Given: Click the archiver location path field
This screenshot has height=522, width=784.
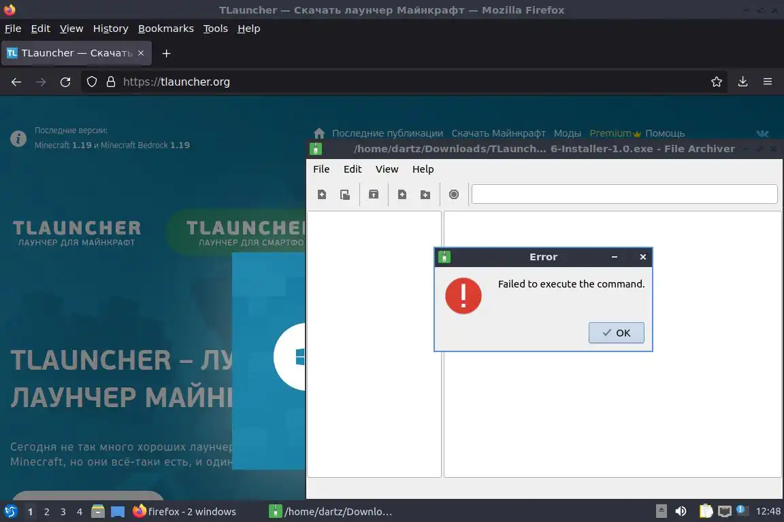Looking at the screenshot, I should click(625, 194).
